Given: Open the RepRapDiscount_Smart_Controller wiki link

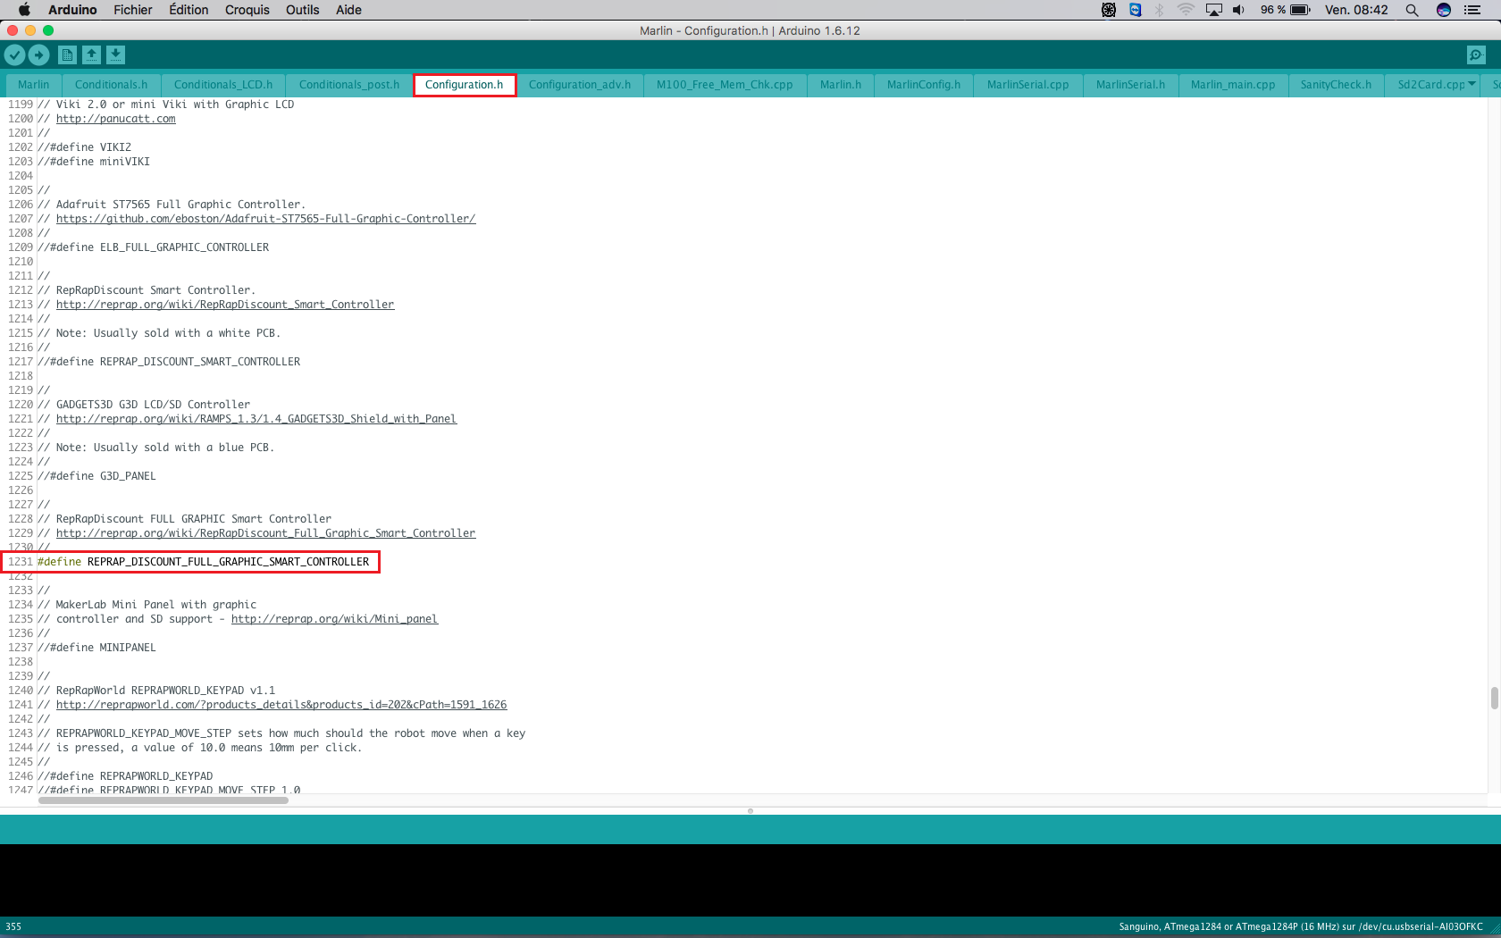Looking at the screenshot, I should point(225,305).
